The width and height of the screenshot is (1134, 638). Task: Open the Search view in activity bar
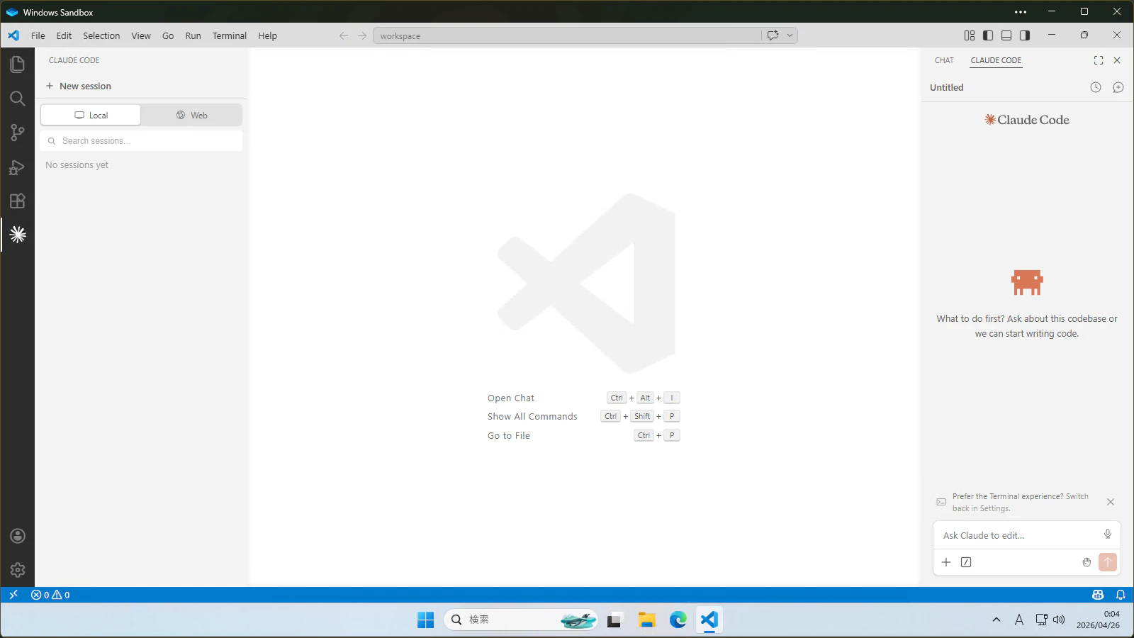point(18,99)
